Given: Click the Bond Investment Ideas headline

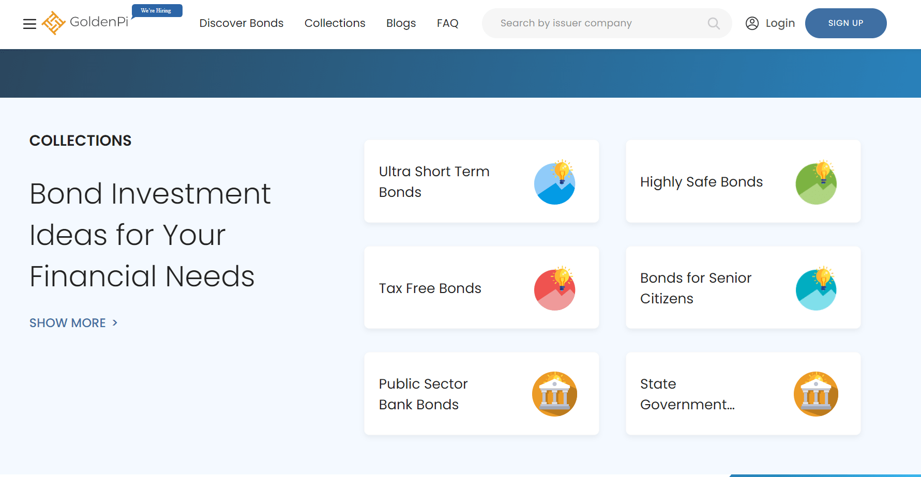Looking at the screenshot, I should click(150, 235).
